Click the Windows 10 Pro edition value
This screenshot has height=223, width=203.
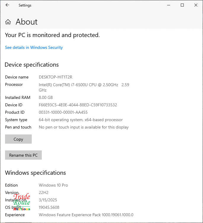[53, 185]
